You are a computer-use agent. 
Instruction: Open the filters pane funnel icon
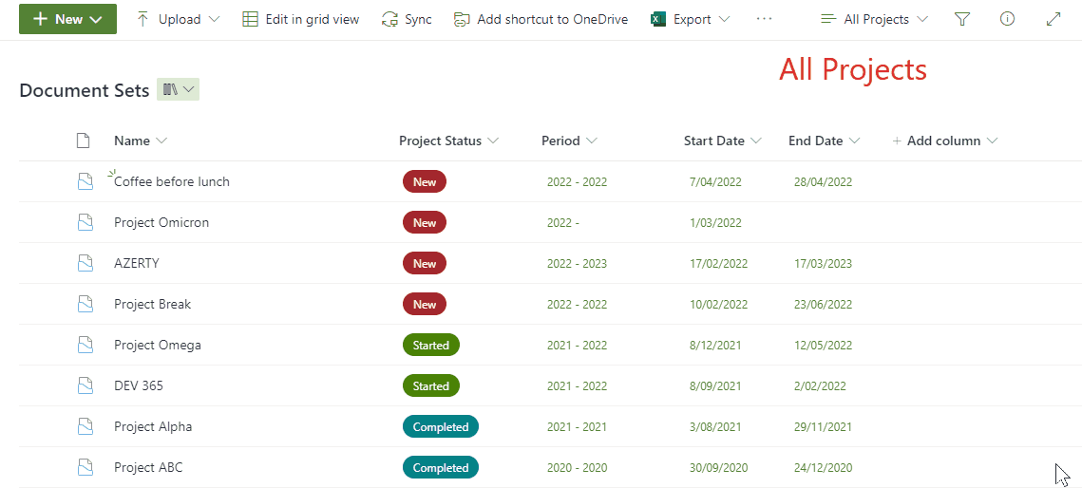tap(962, 19)
